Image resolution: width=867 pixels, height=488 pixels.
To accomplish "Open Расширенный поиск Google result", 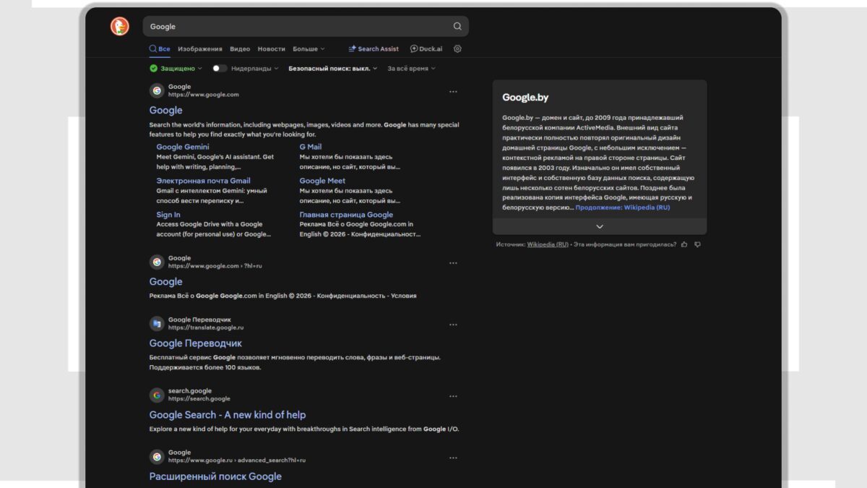I will [215, 476].
